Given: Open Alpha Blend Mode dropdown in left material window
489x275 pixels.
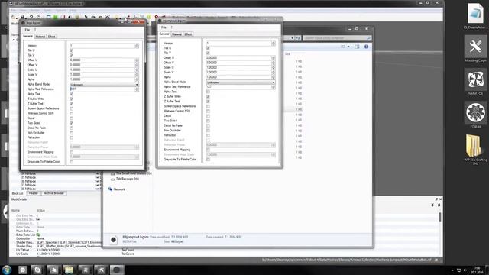Looking at the screenshot, I should point(104,85).
